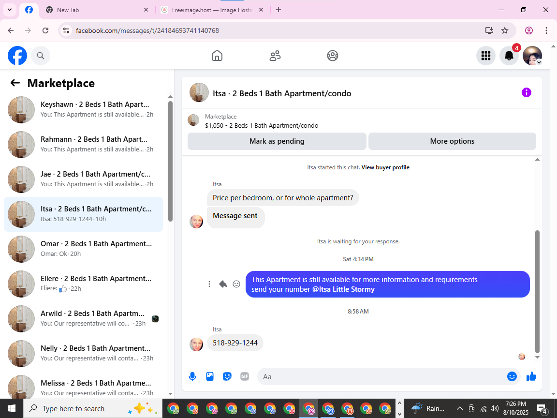Click chat messages scrollbar
This screenshot has width=557, height=418.
click(537, 291)
